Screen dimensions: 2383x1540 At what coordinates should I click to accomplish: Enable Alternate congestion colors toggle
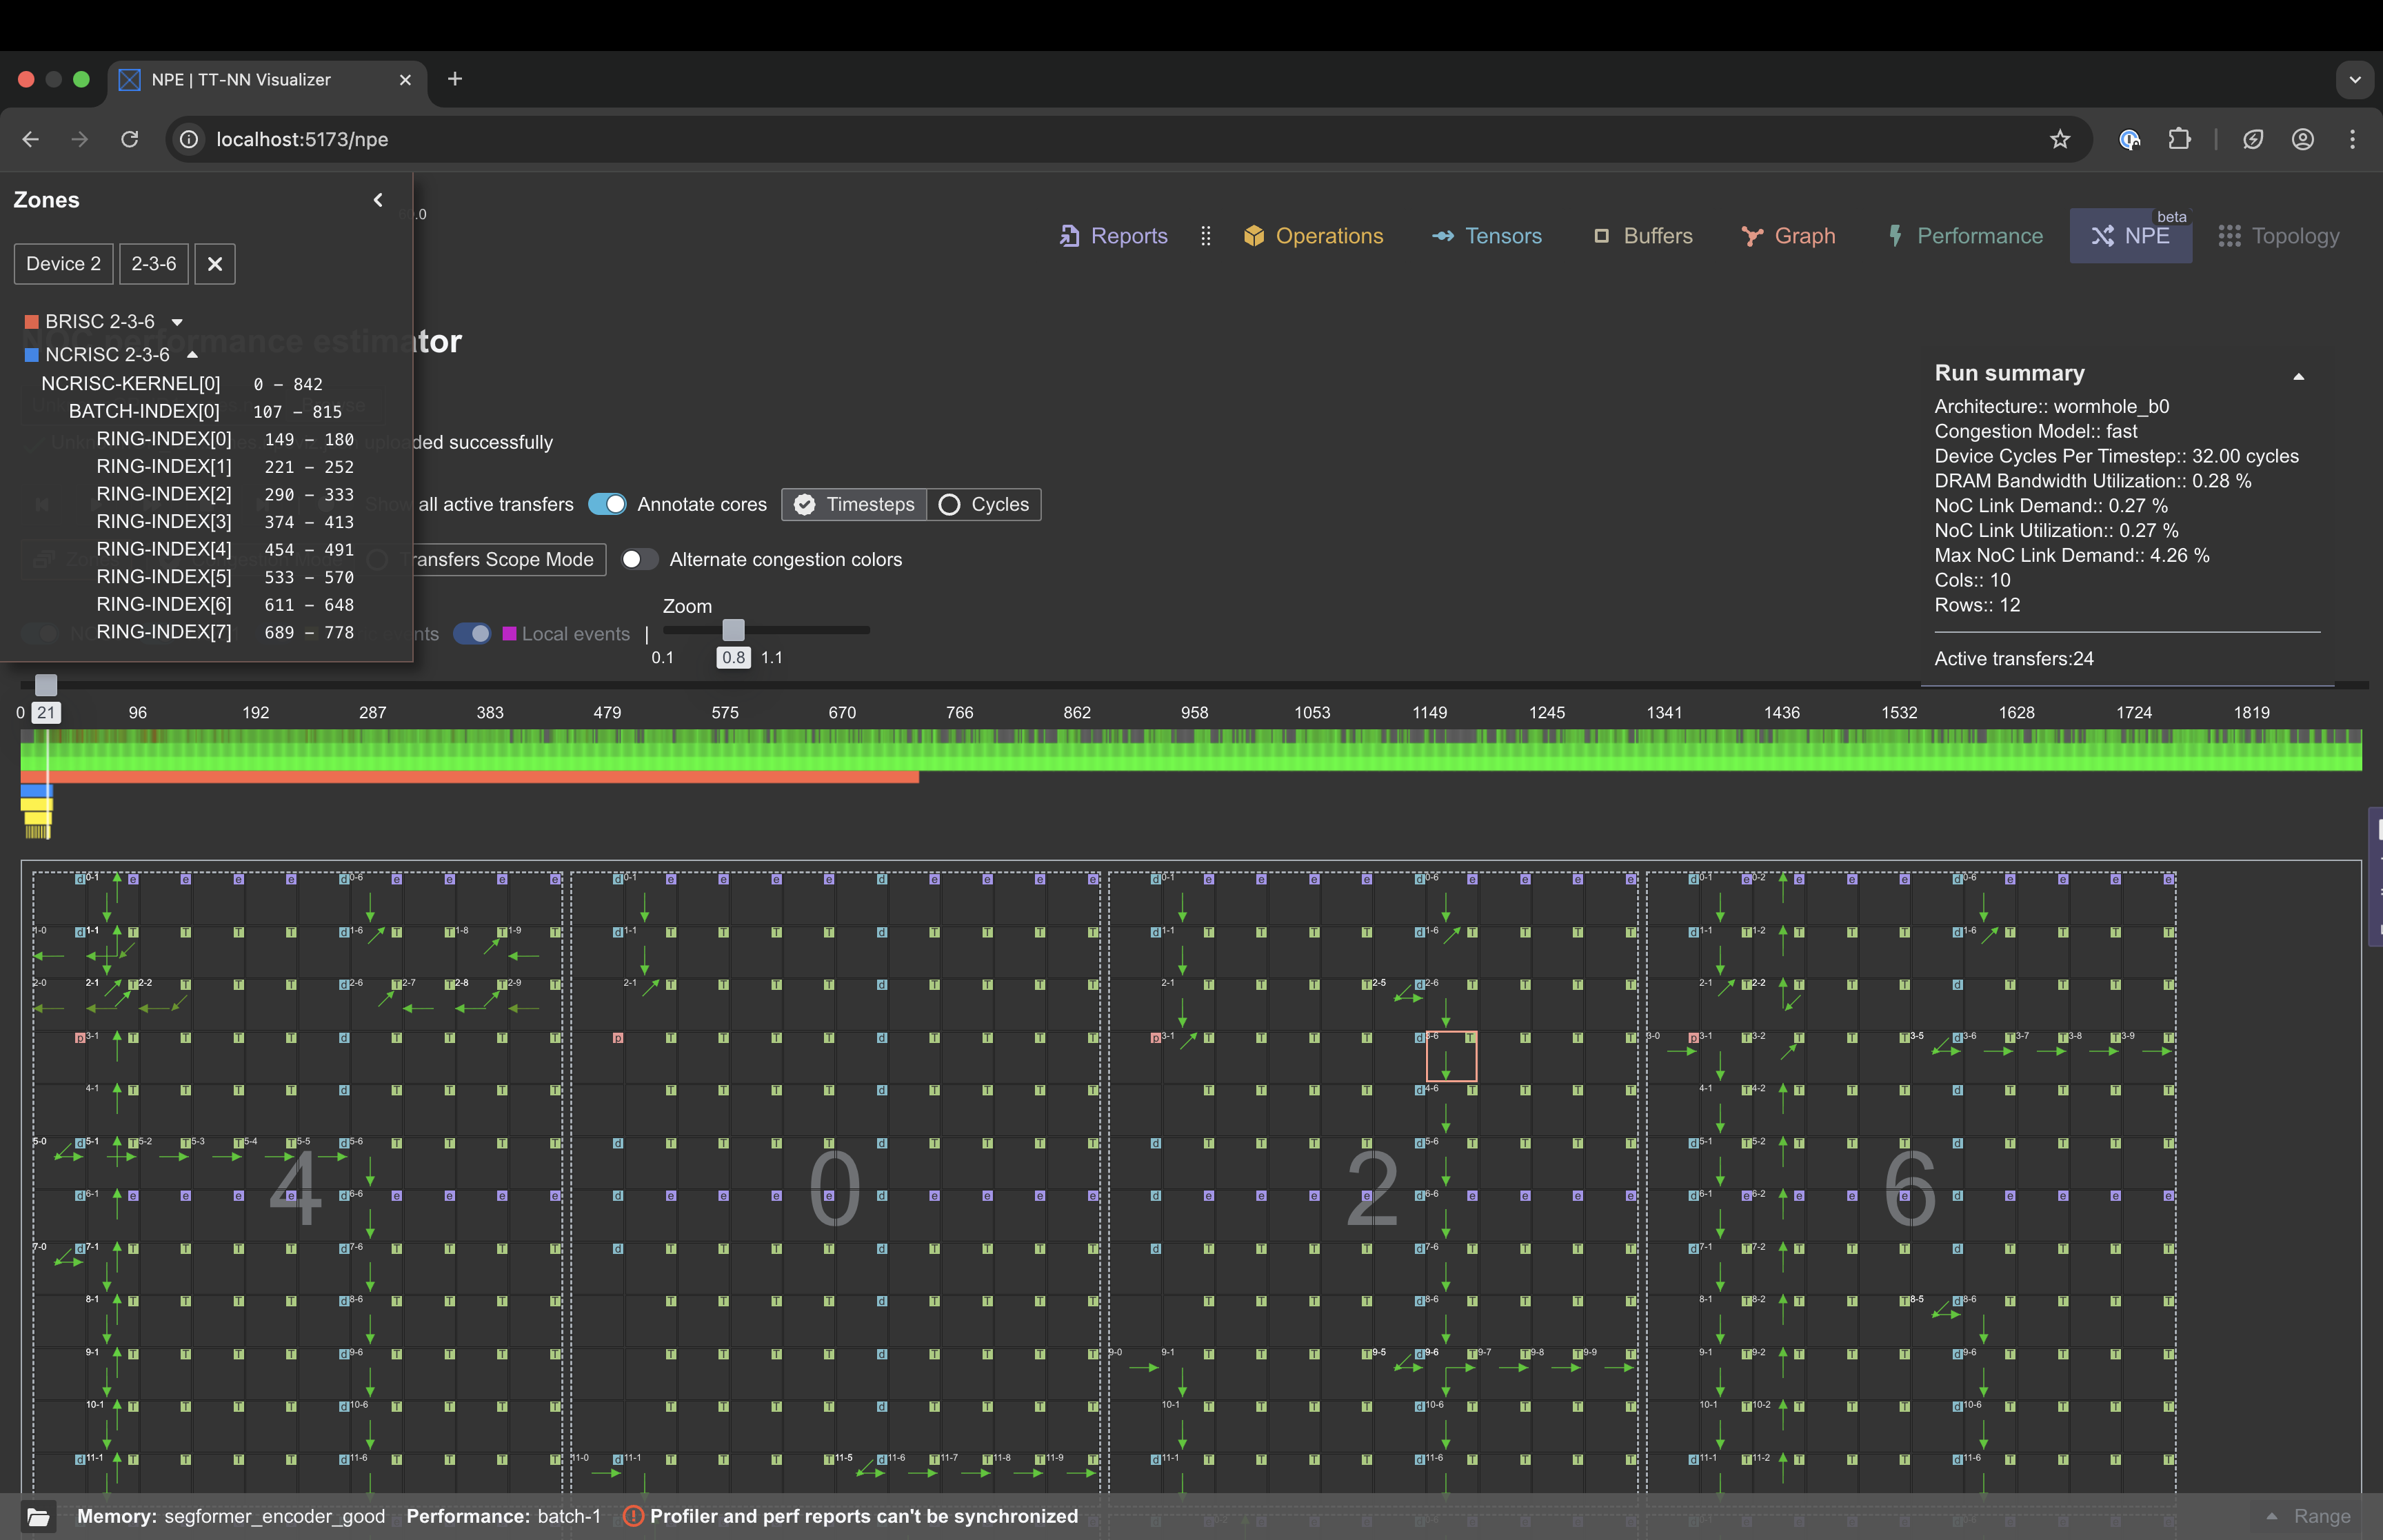tap(639, 559)
